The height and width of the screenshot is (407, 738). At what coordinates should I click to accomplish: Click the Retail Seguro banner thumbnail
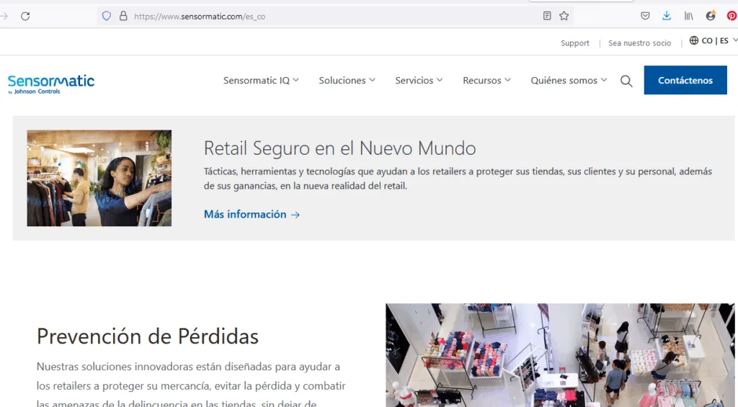click(99, 178)
